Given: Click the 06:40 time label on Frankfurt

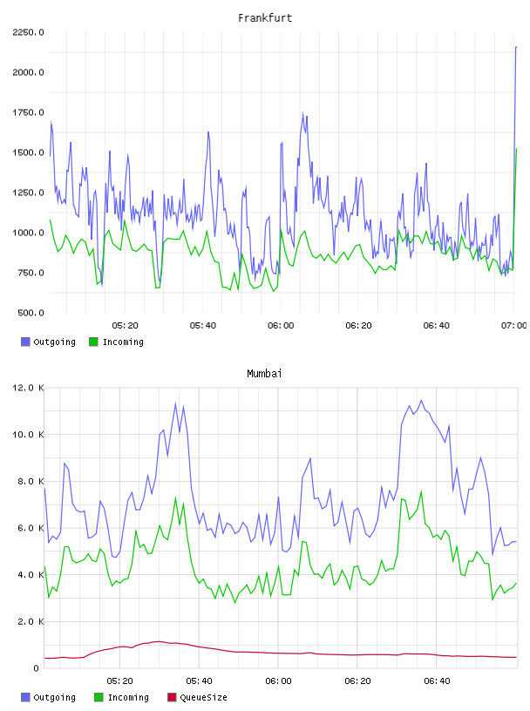Looking at the screenshot, I should point(437,326).
